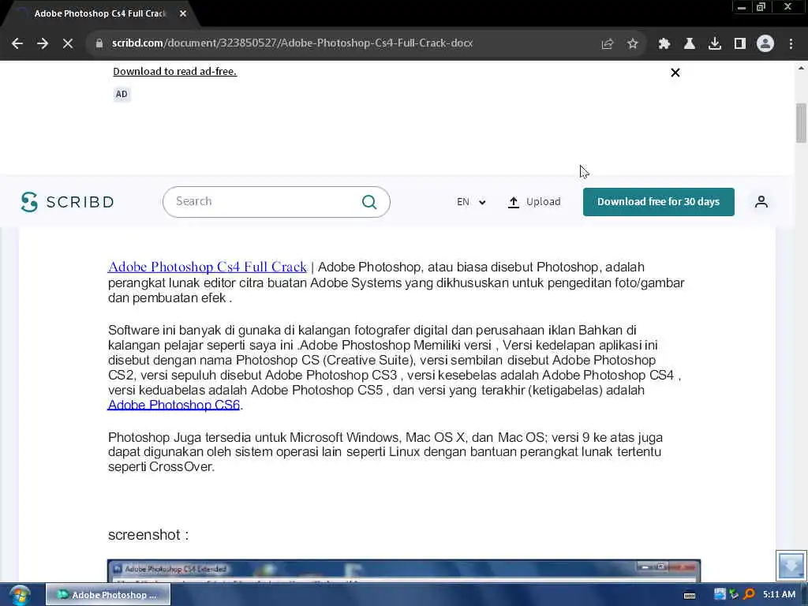Screen dimensions: 808x606
Task: Click the scroll-up arrow of the page
Action: 801,68
